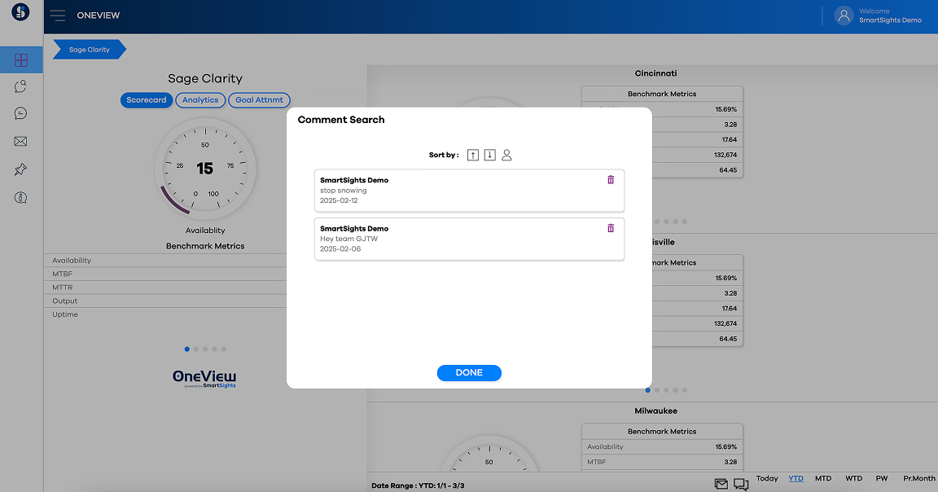Delete the 'Hey team GJTW' comment
The image size is (938, 492).
click(x=611, y=229)
